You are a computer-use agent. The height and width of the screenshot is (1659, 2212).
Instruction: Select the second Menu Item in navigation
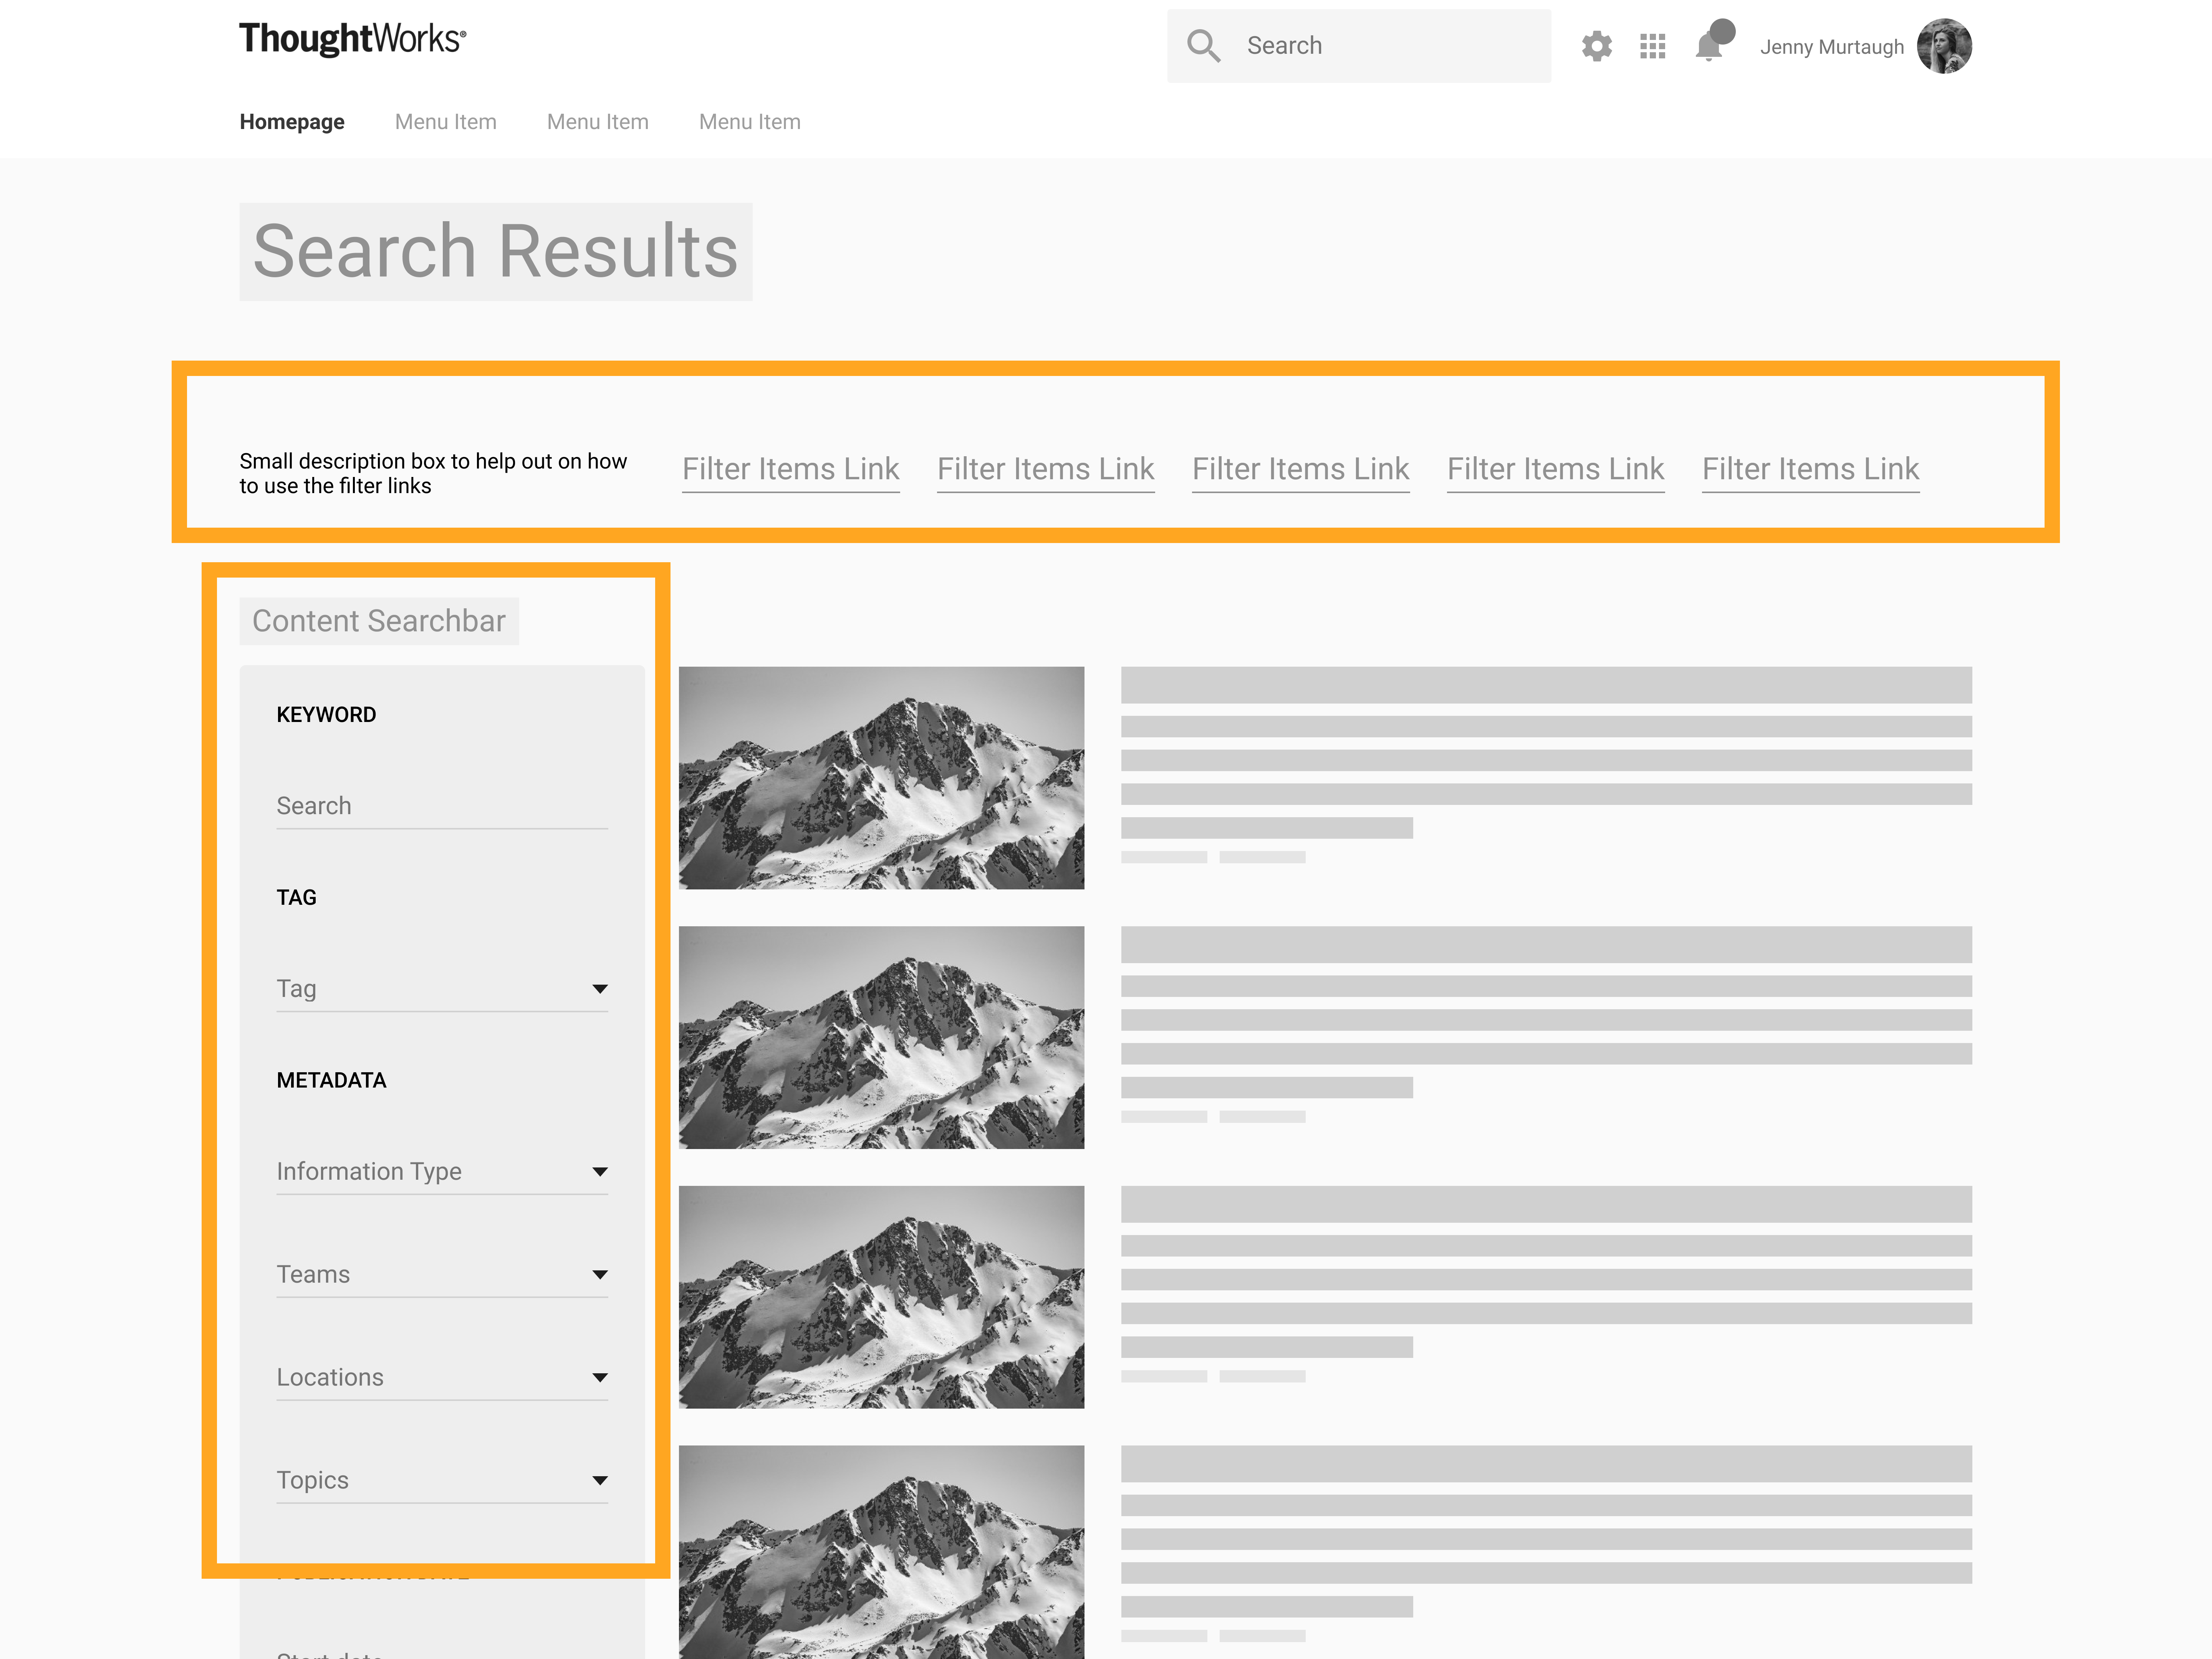coord(597,122)
